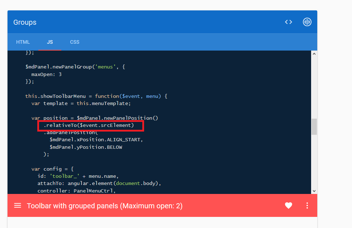The width and height of the screenshot is (352, 228).
Task: Click the 'Toolbar with grouped panels' title
Action: coord(105,205)
